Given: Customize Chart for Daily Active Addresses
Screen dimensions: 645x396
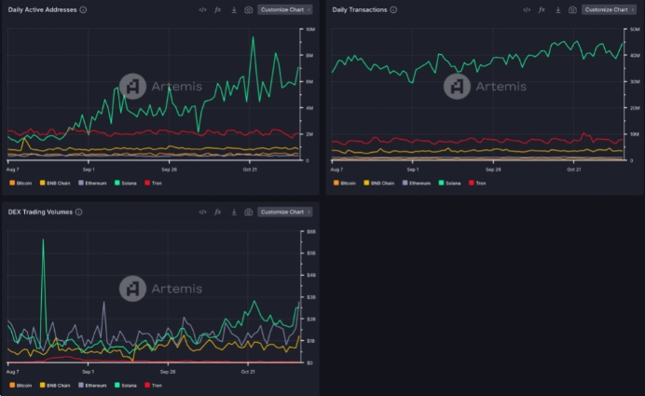Looking at the screenshot, I should click(x=284, y=10).
